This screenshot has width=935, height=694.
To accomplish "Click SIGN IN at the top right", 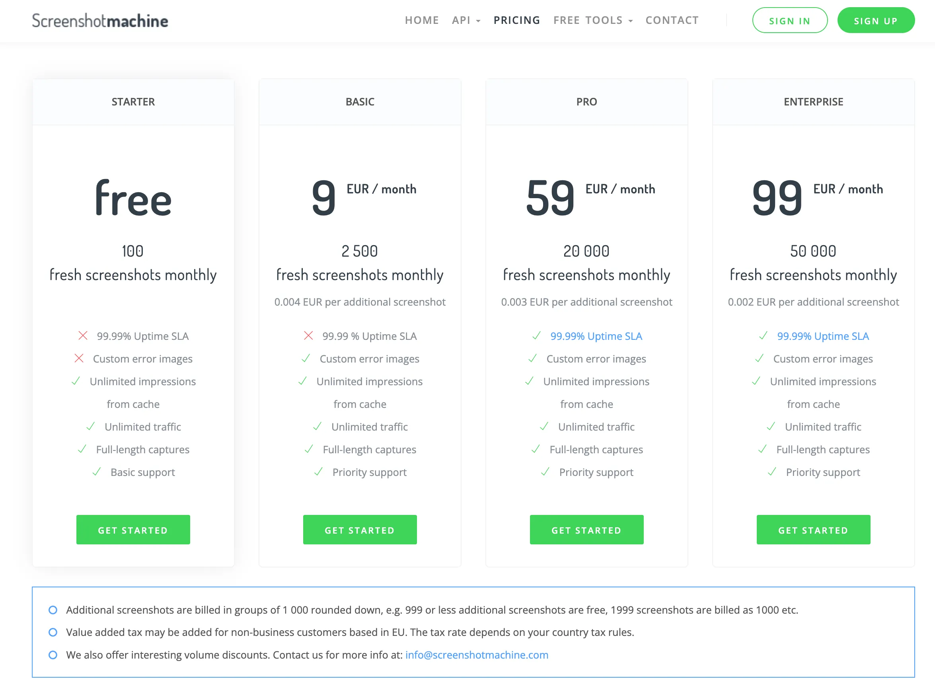I will click(790, 20).
